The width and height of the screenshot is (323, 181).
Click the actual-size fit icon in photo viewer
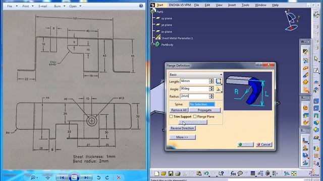[48, 177]
